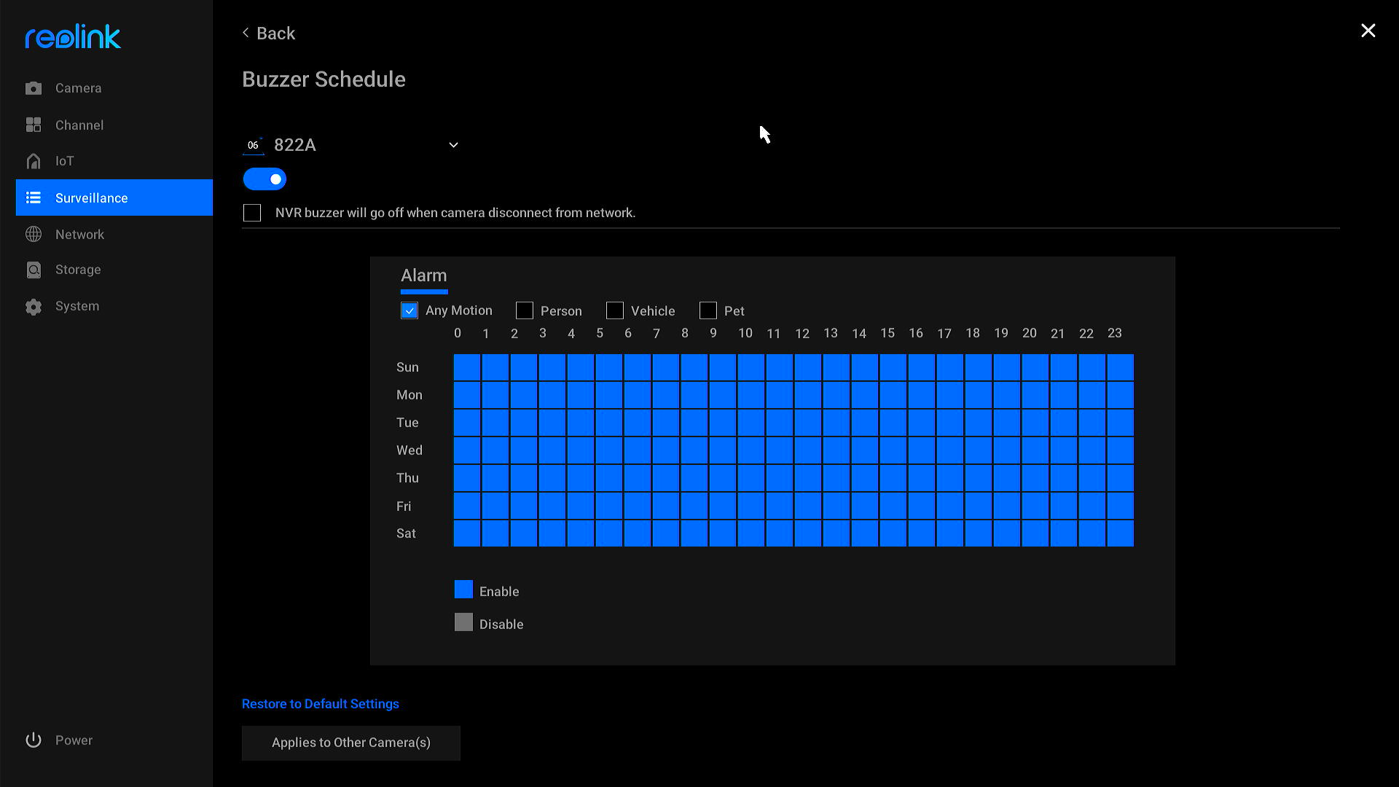Open Storage settings via sidebar icon
Screen dimensions: 1399x787
pyautogui.click(x=34, y=270)
